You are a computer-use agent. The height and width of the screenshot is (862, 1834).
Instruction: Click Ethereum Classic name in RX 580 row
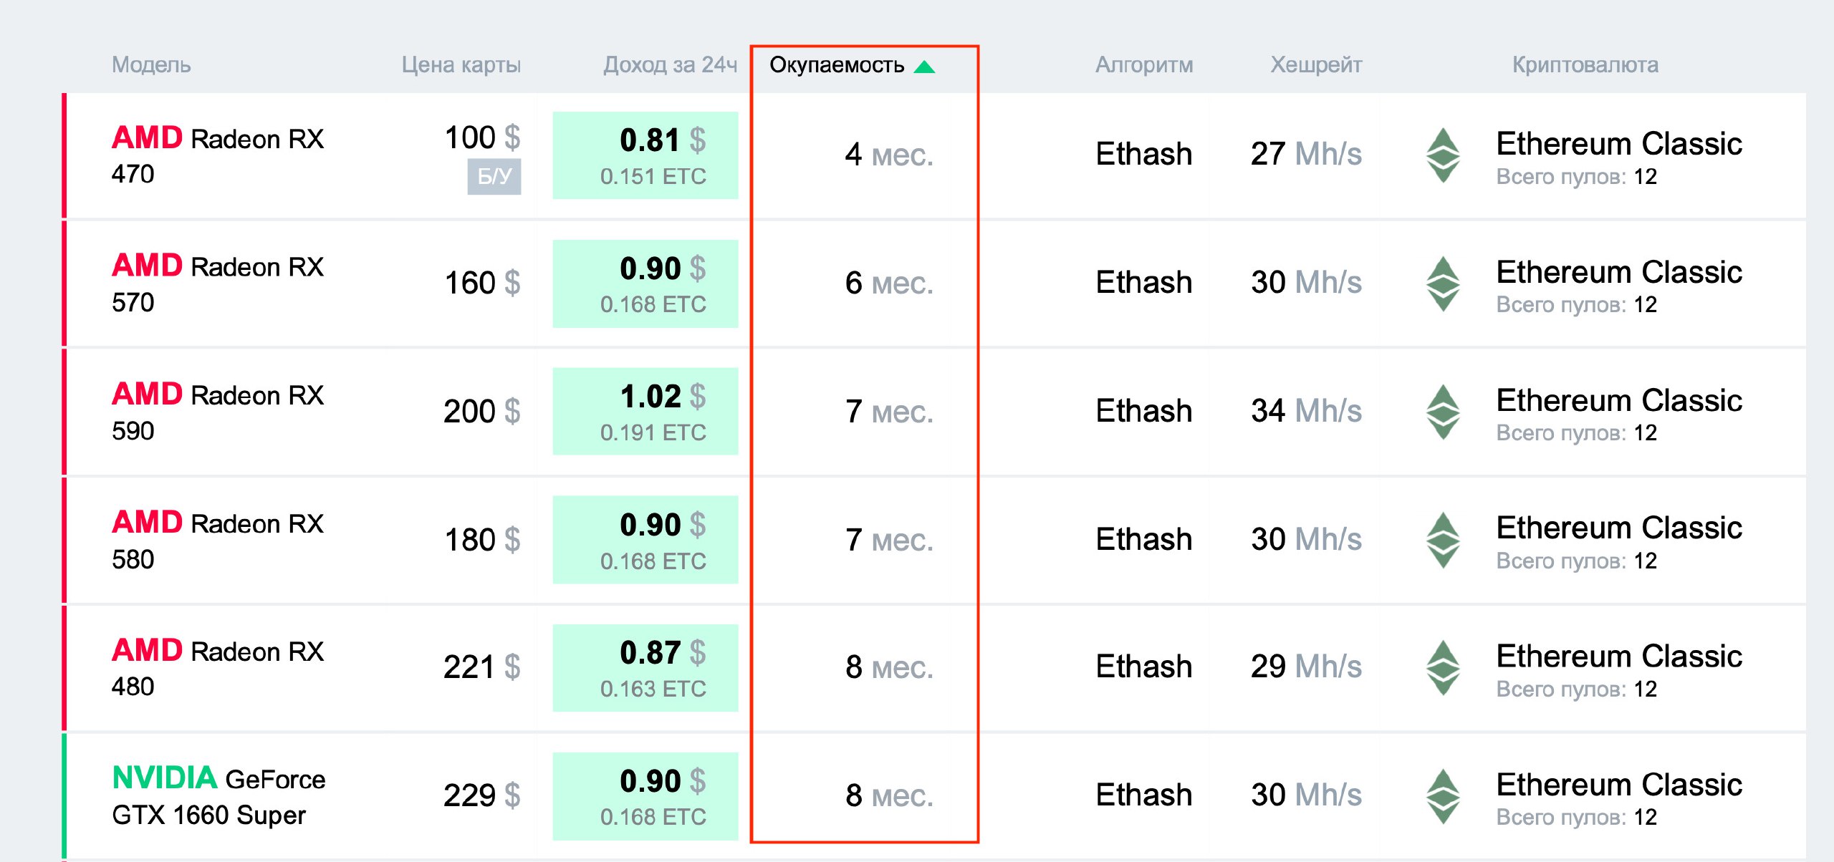1618,528
